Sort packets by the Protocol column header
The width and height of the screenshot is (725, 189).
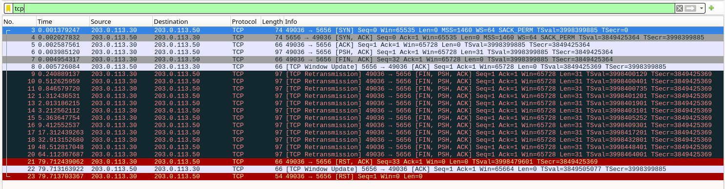[246, 21]
